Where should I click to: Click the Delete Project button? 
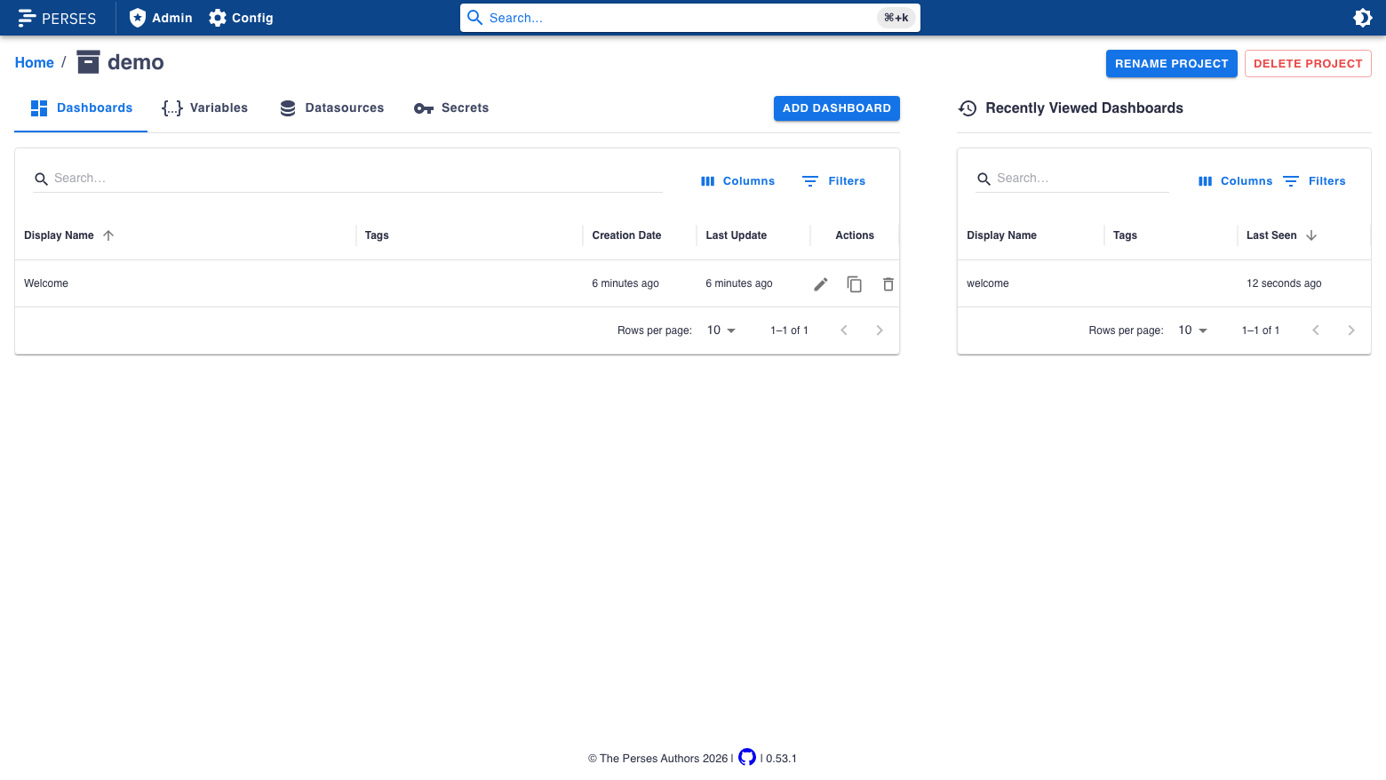[x=1308, y=63]
